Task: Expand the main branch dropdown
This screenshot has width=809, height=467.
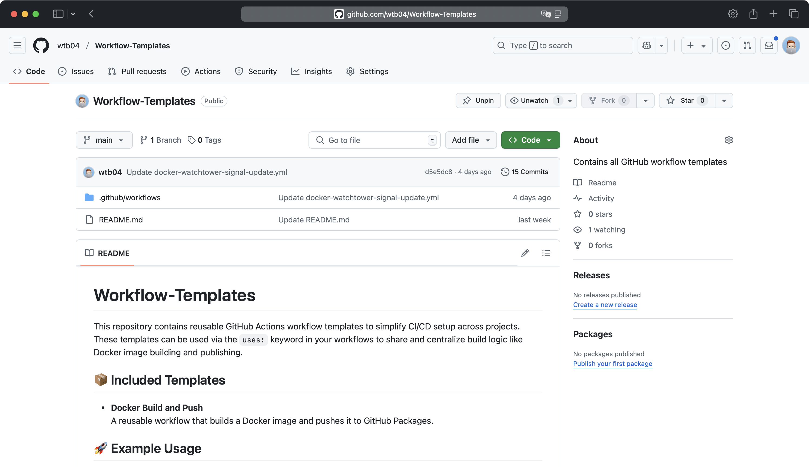Action: (x=104, y=140)
